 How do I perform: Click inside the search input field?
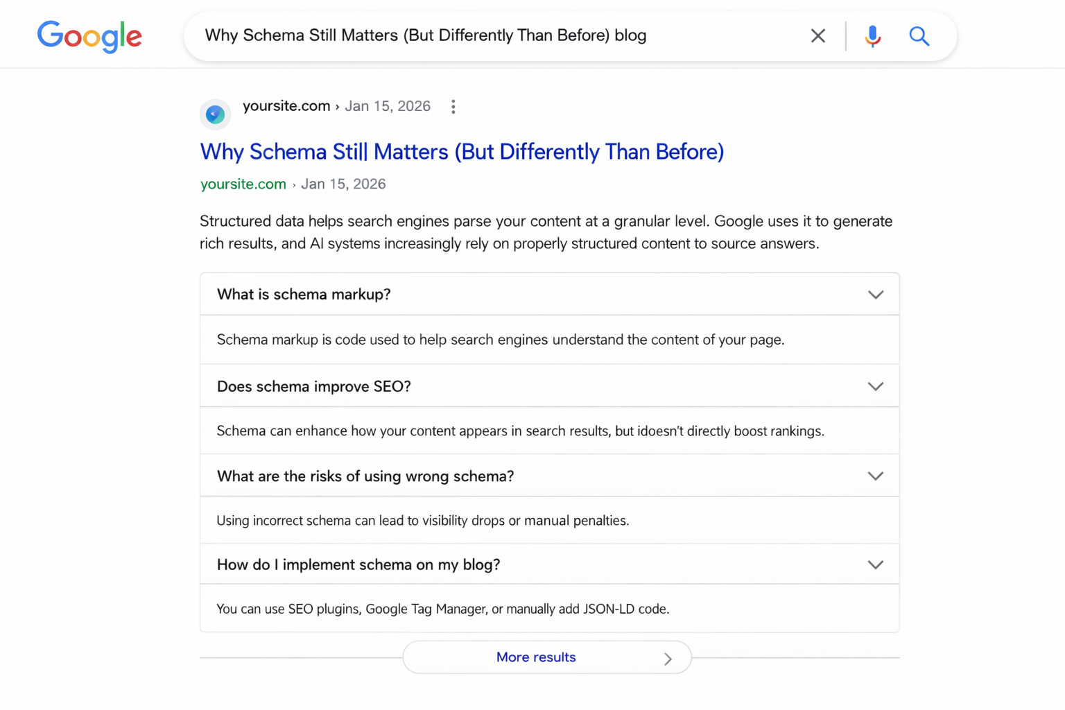[x=485, y=35]
